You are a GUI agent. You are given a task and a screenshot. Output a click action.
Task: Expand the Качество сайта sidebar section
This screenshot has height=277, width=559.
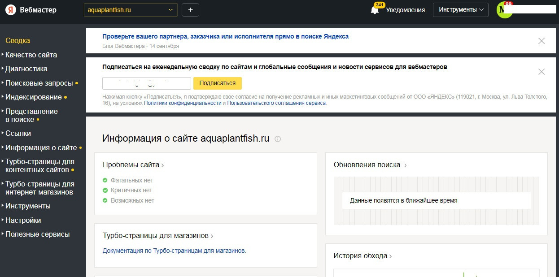click(31, 55)
